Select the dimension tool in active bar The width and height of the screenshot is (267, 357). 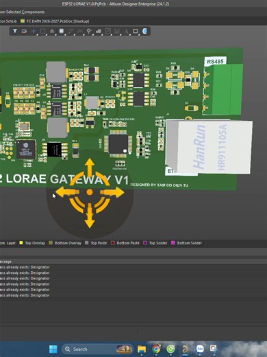[117, 31]
